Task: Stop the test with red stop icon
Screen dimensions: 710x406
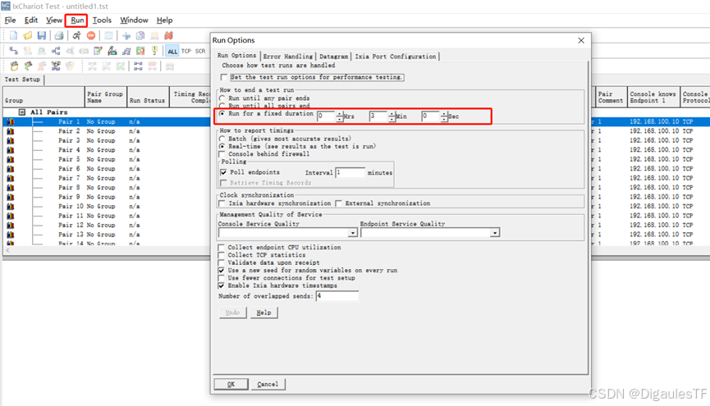Action: click(91, 35)
